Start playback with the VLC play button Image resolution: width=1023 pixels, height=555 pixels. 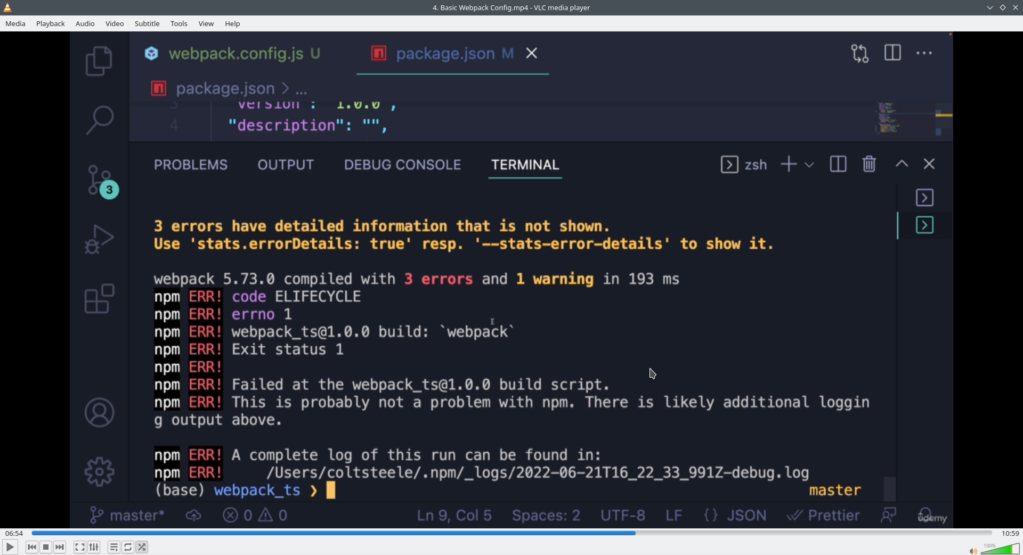tap(10, 547)
